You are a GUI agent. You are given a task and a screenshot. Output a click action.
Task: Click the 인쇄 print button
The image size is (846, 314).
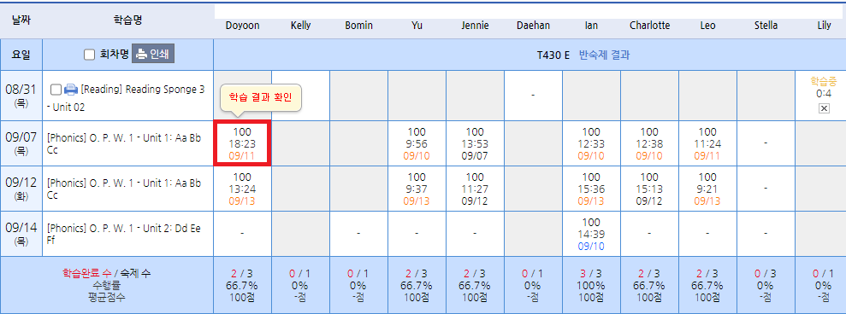tap(153, 54)
